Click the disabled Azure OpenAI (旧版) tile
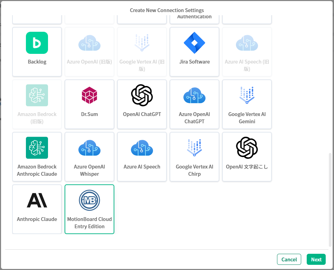 (x=89, y=52)
